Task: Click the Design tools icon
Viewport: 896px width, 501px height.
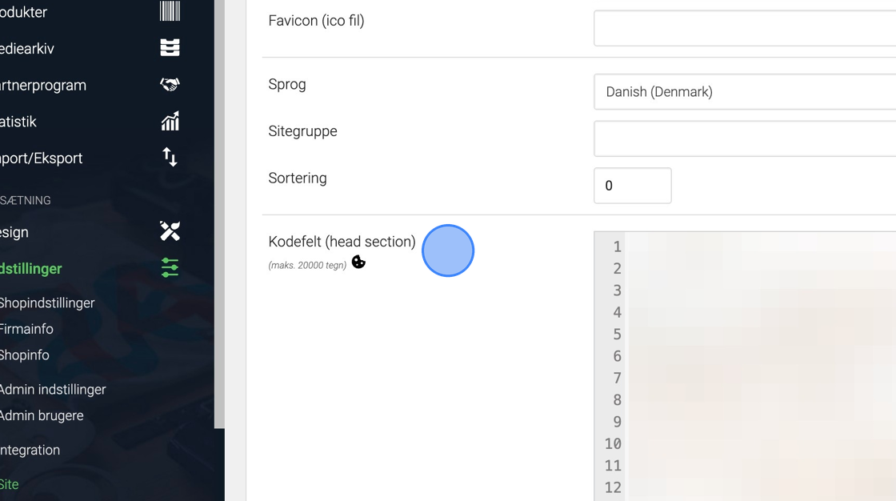Action: coord(170,231)
